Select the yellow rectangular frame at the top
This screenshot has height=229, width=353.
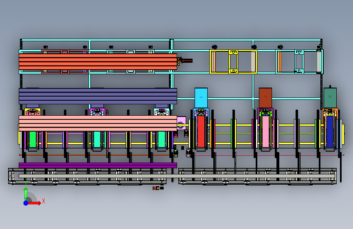coord(233,62)
